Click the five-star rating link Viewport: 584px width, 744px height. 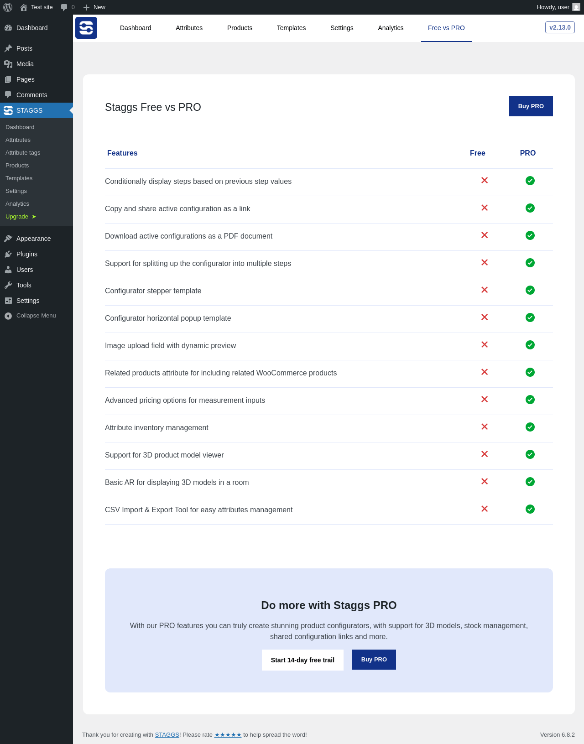(x=228, y=735)
